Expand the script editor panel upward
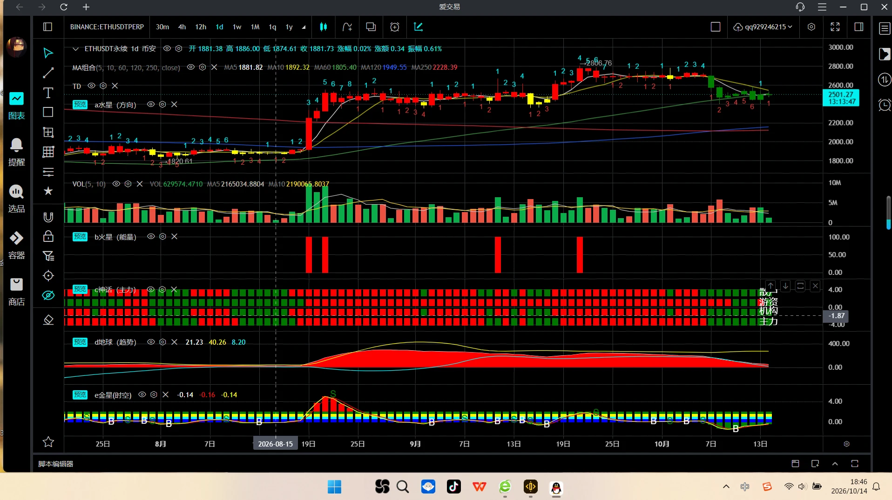This screenshot has height=500, width=892. [x=835, y=464]
